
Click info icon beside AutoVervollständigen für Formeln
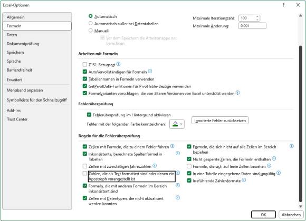(x=150, y=71)
